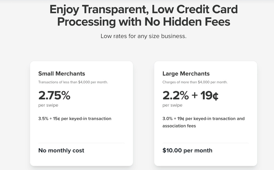Select the "2.2% + 19¢" rate figure

pos(191,95)
